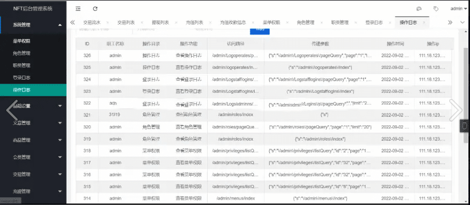470x205 pixels.
Task: Click the tag icon beside admin
Action: pos(436,9)
